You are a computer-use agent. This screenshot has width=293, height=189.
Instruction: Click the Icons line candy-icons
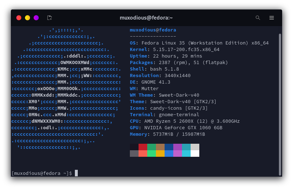click(169, 108)
